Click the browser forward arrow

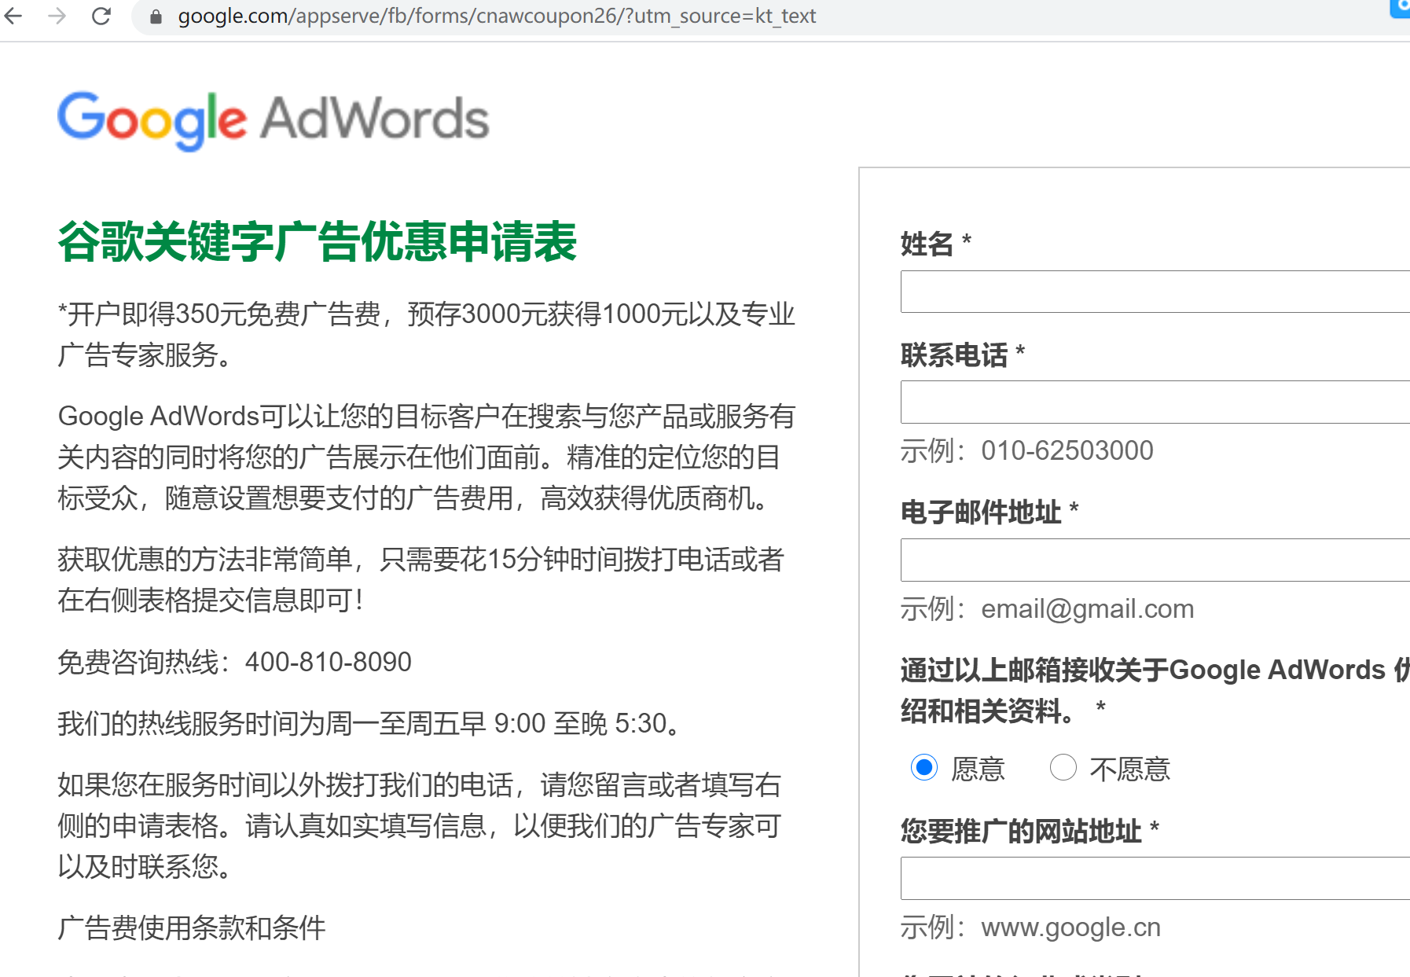[57, 16]
